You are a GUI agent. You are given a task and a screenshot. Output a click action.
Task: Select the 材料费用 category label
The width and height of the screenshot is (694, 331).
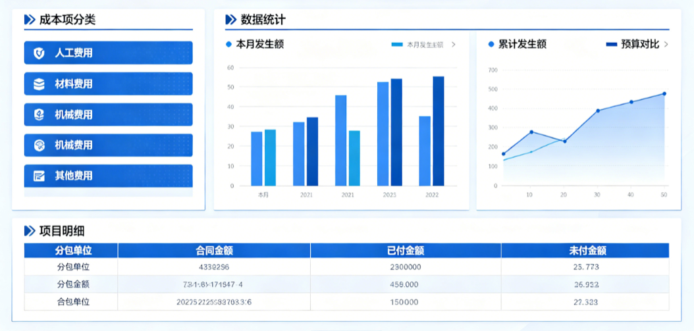74,84
